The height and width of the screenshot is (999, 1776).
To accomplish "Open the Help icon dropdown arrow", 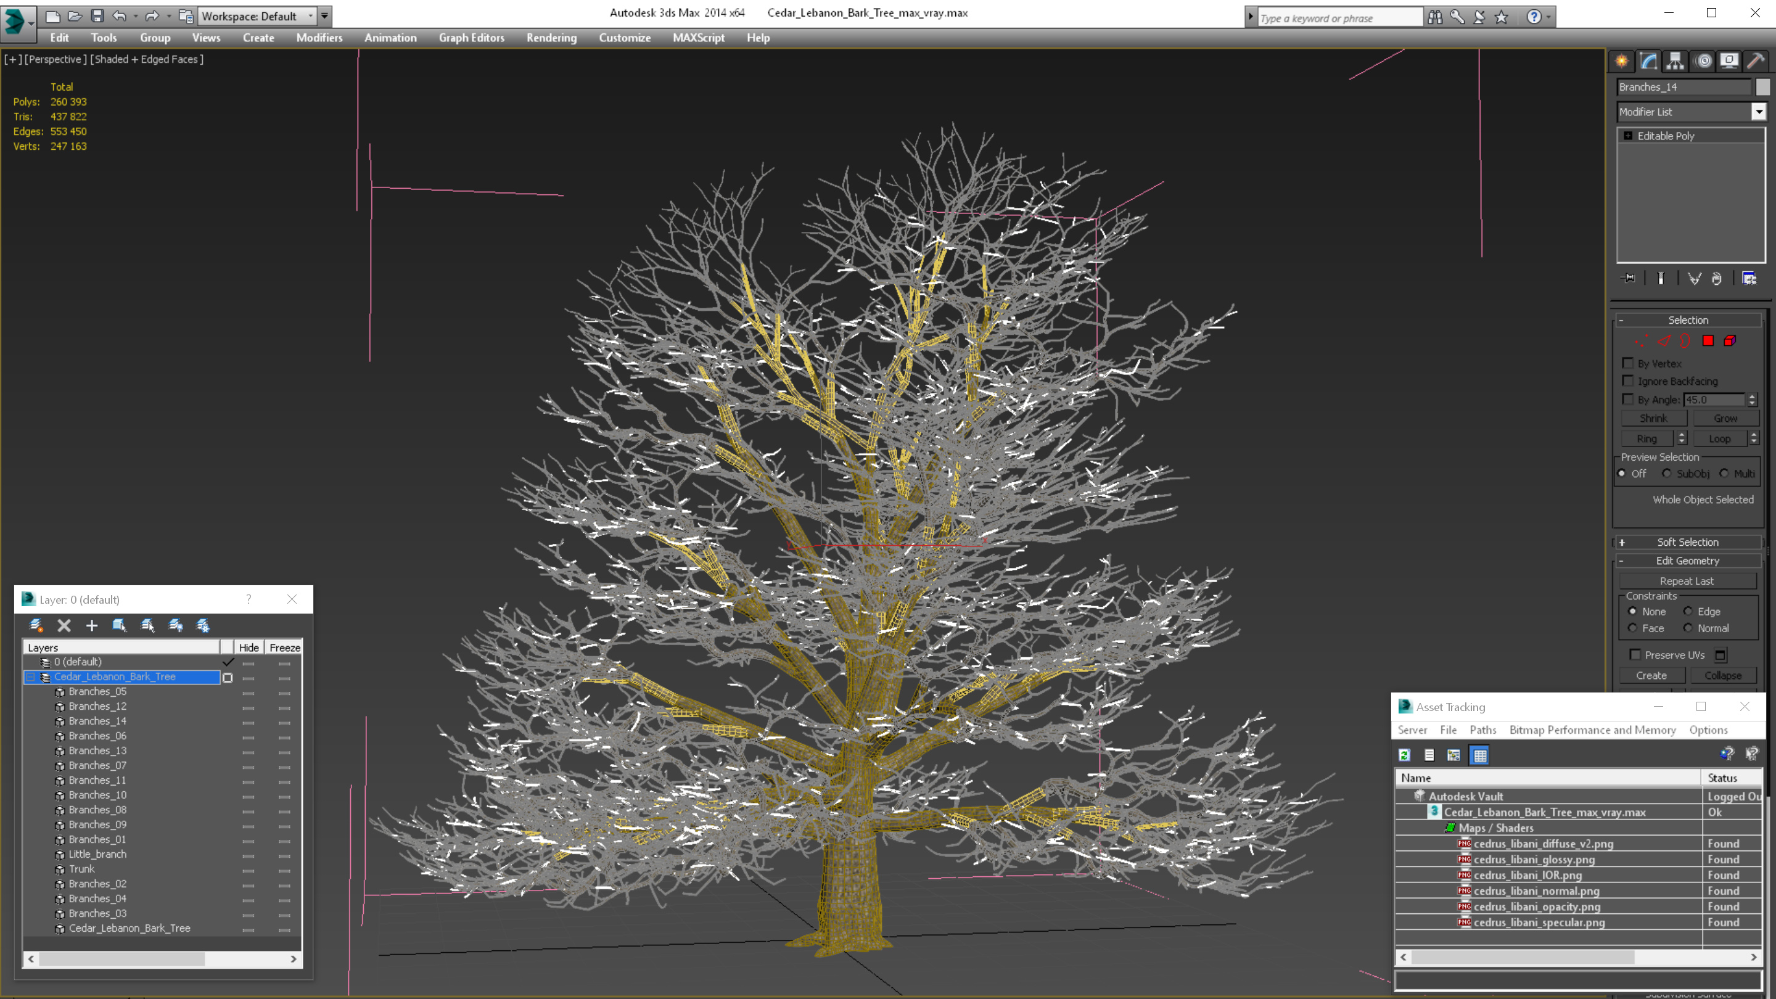I will point(1549,17).
